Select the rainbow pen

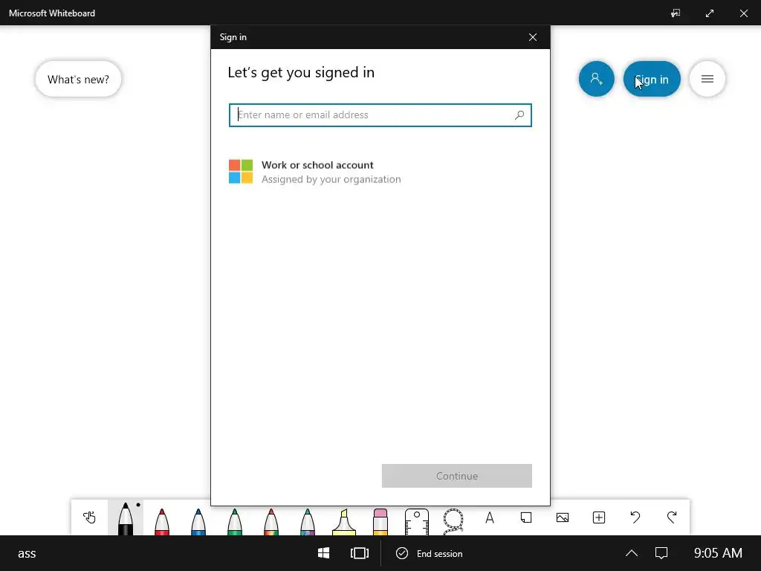271,521
